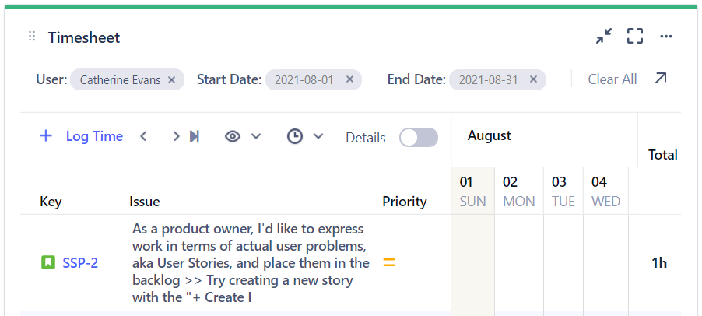Image resolution: width=702 pixels, height=316 pixels.
Task: Remove the Catherine Evans user filter
Action: 171,79
